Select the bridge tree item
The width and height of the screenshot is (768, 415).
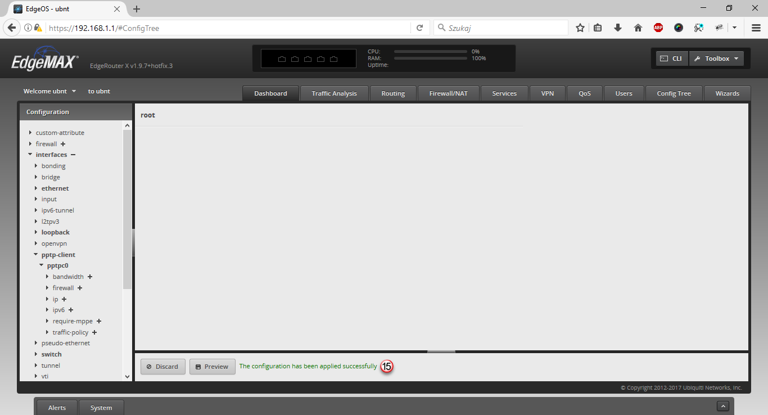click(51, 177)
